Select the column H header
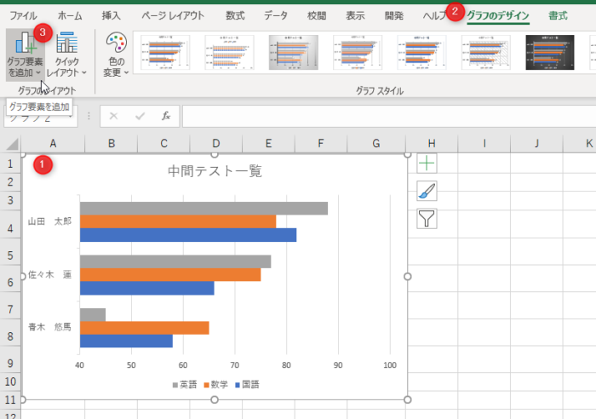The image size is (596, 419). [433, 143]
